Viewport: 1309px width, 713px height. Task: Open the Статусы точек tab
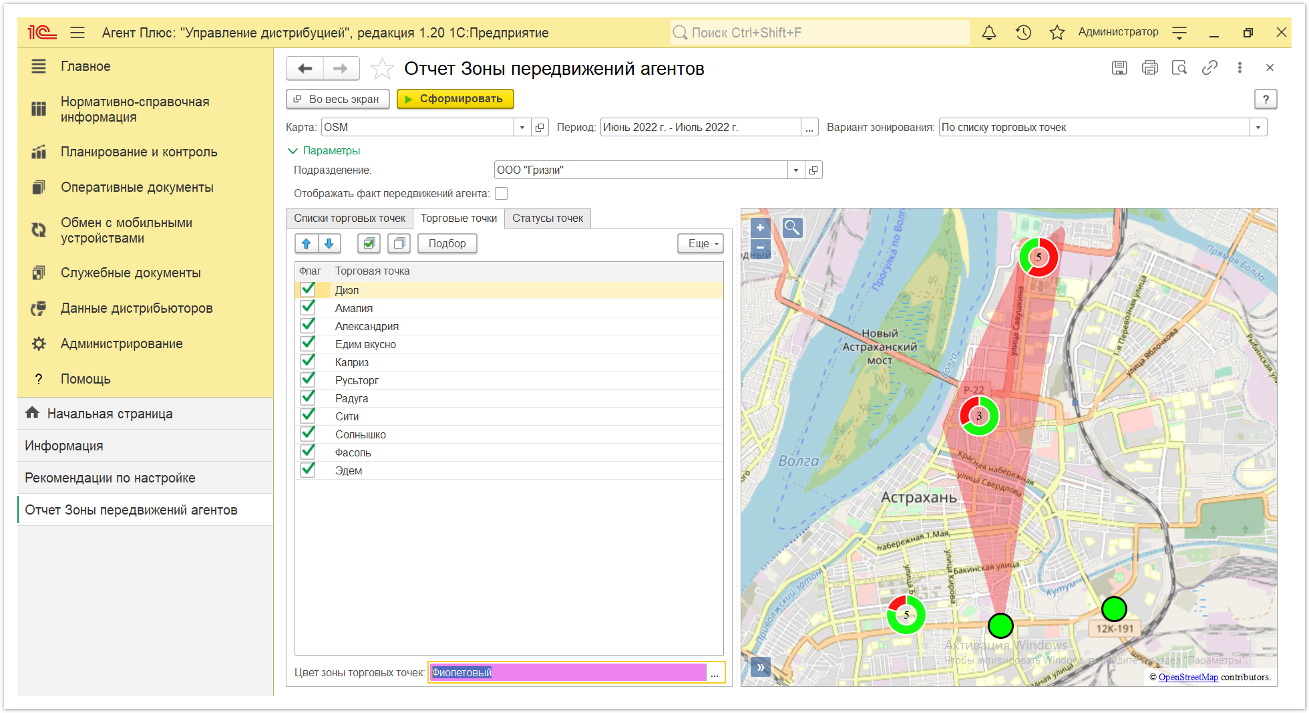click(x=548, y=219)
